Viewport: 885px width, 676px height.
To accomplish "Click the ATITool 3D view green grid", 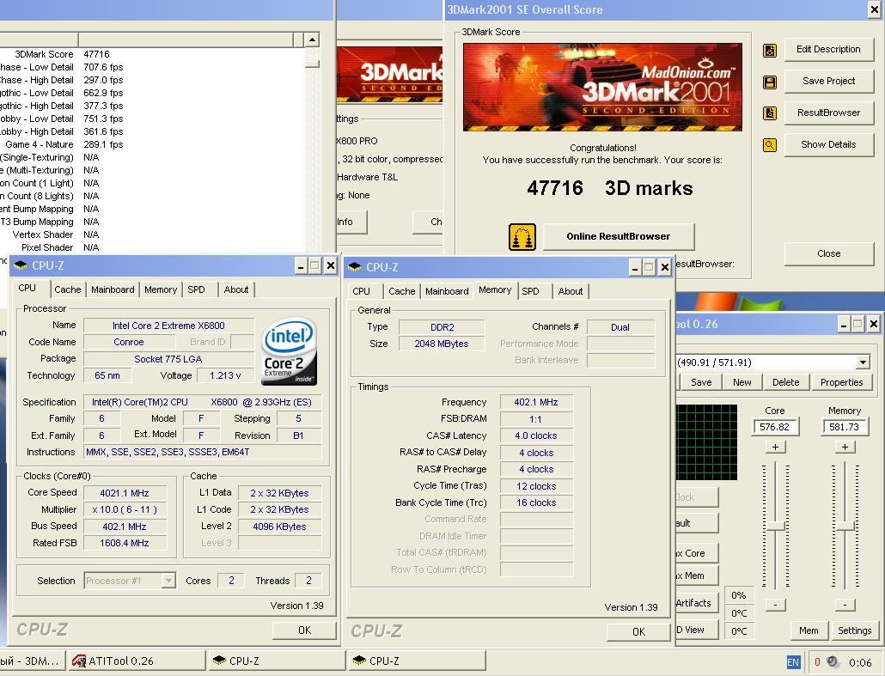I will (706, 442).
